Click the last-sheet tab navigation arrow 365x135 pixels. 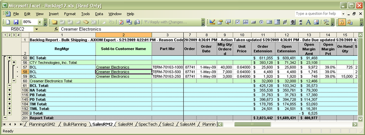[x=21, y=124]
